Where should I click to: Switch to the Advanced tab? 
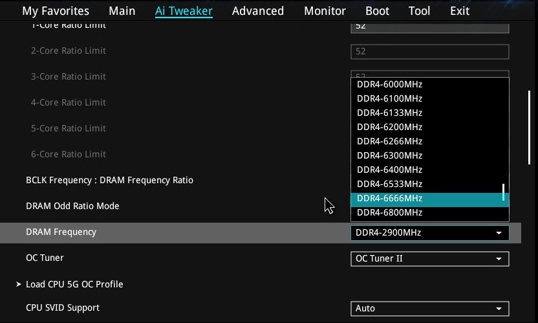pos(257,11)
